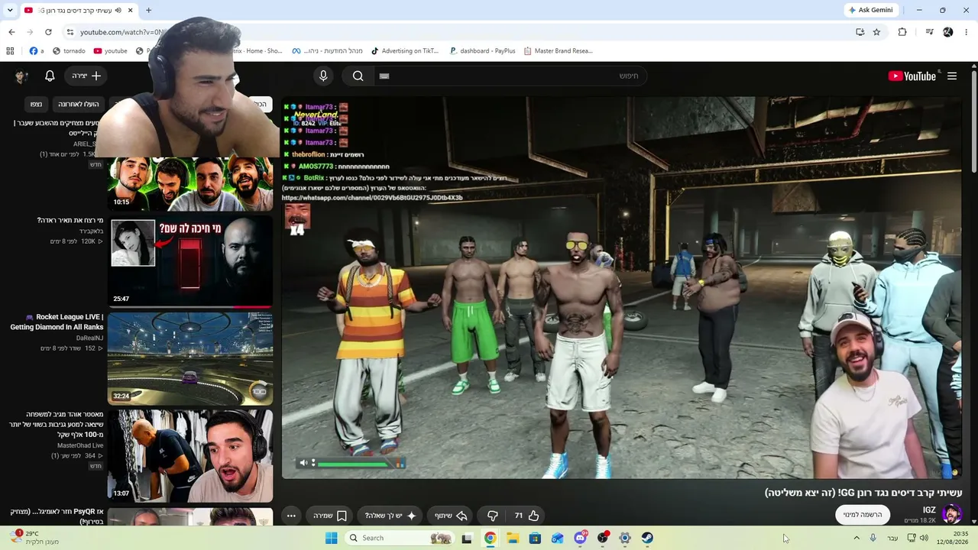Go to YouTube home via the logo
Viewport: 978px width, 550px height.
click(x=912, y=76)
